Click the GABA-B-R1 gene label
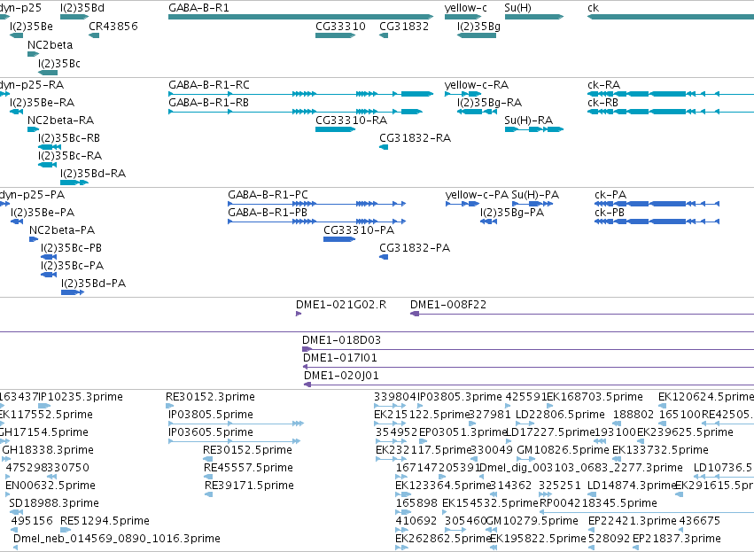 pyautogui.click(x=198, y=8)
